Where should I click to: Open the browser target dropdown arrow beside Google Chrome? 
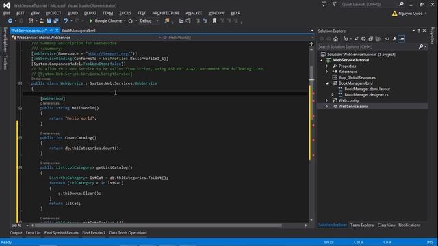coord(125,21)
